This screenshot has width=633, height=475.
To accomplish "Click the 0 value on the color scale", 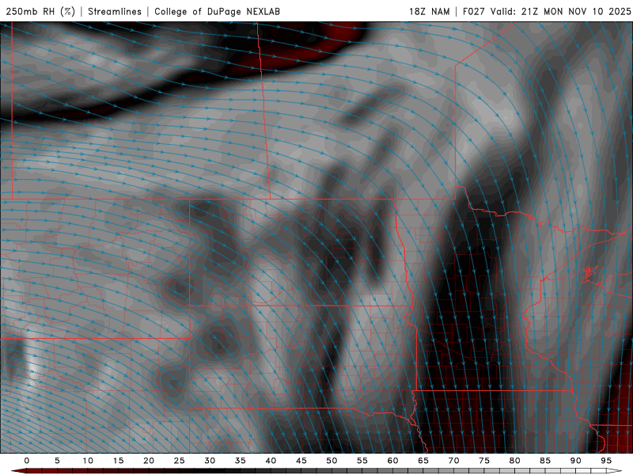I will (x=27, y=461).
